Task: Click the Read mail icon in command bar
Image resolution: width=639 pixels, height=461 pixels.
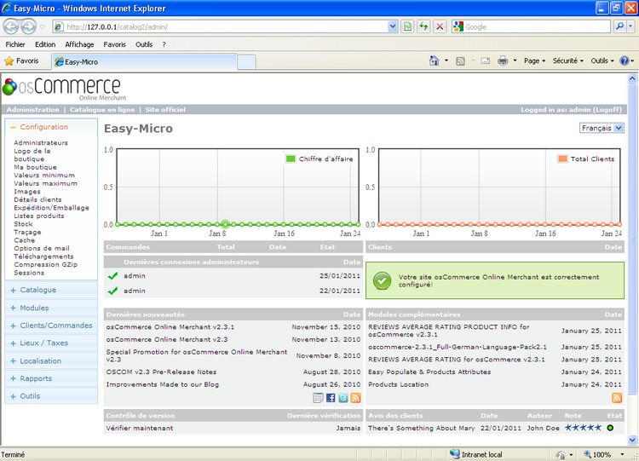Action: point(485,61)
